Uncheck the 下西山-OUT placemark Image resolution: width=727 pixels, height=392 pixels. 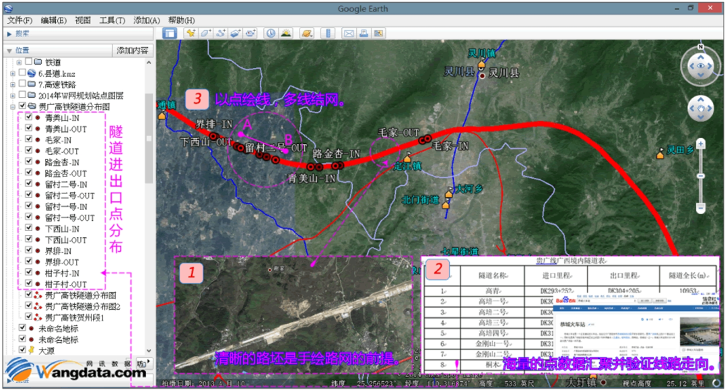(x=29, y=240)
